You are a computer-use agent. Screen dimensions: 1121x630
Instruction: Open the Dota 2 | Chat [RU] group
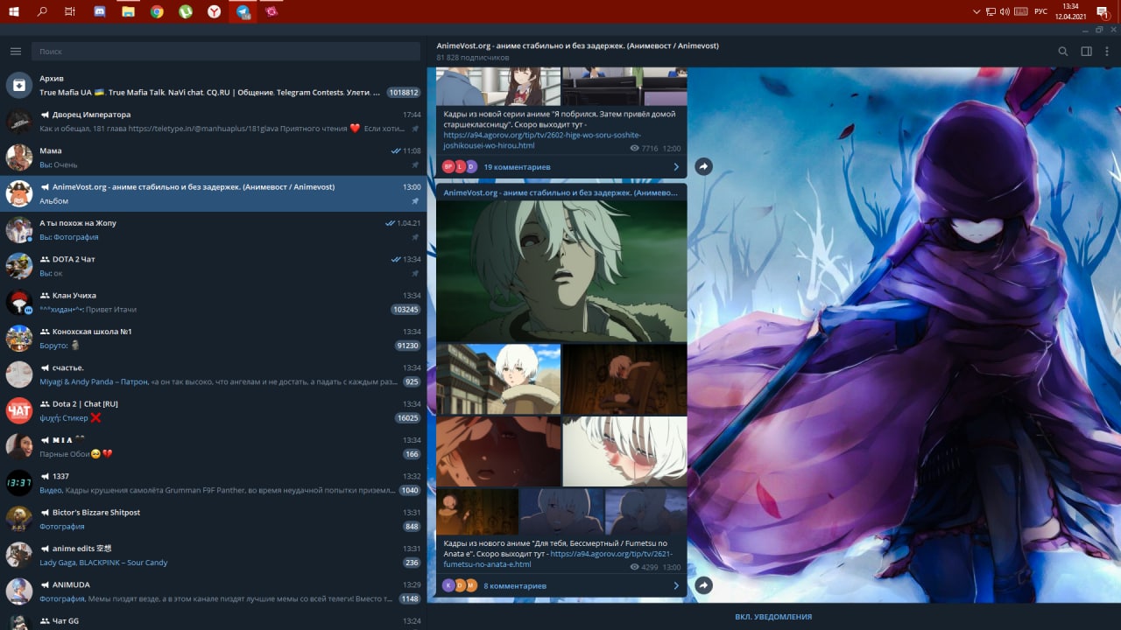(x=213, y=410)
